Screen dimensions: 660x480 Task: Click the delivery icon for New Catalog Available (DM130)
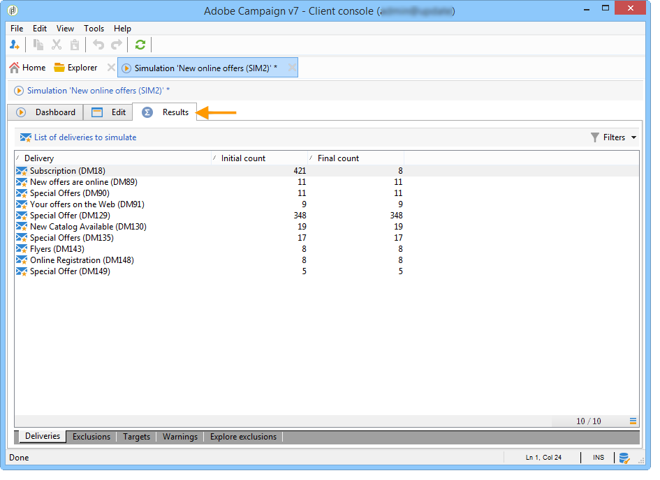(x=22, y=227)
